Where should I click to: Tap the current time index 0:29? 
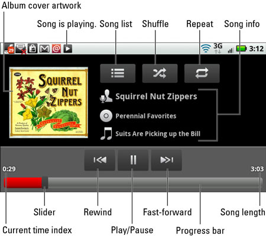(9, 169)
